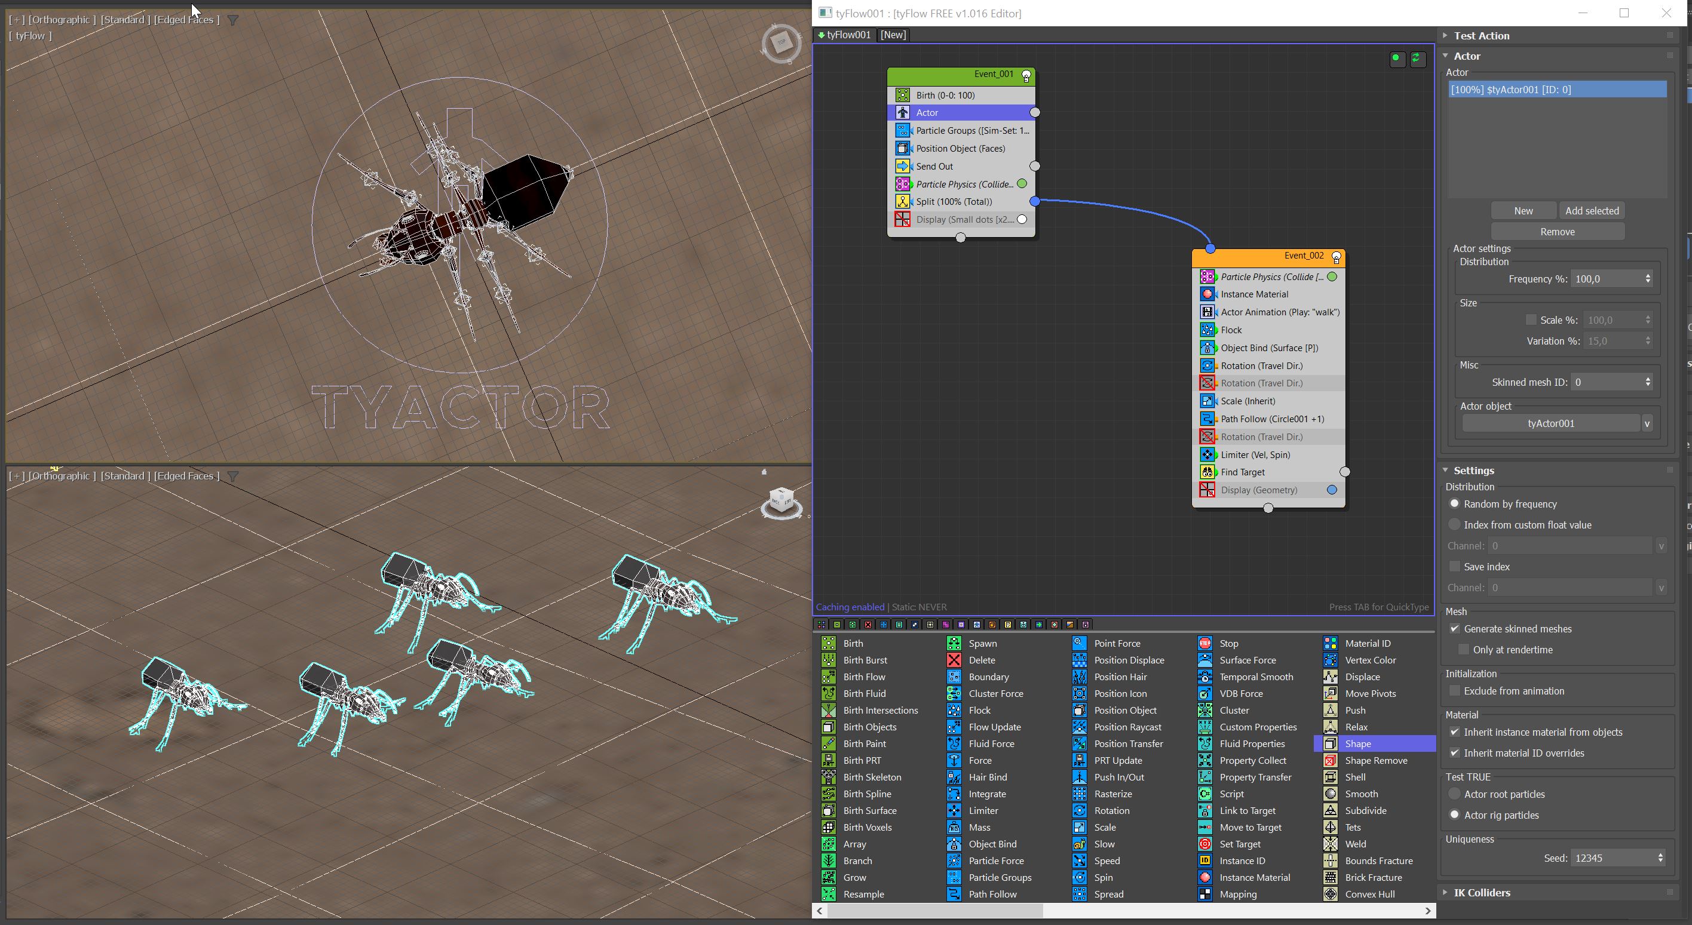Select the $tyActor001 entry in actor list
Image resolution: width=1692 pixels, height=925 pixels.
1558,90
